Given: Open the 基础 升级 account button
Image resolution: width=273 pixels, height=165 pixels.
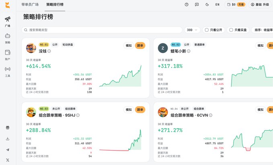Looking at the screenshot, I should [260, 5].
